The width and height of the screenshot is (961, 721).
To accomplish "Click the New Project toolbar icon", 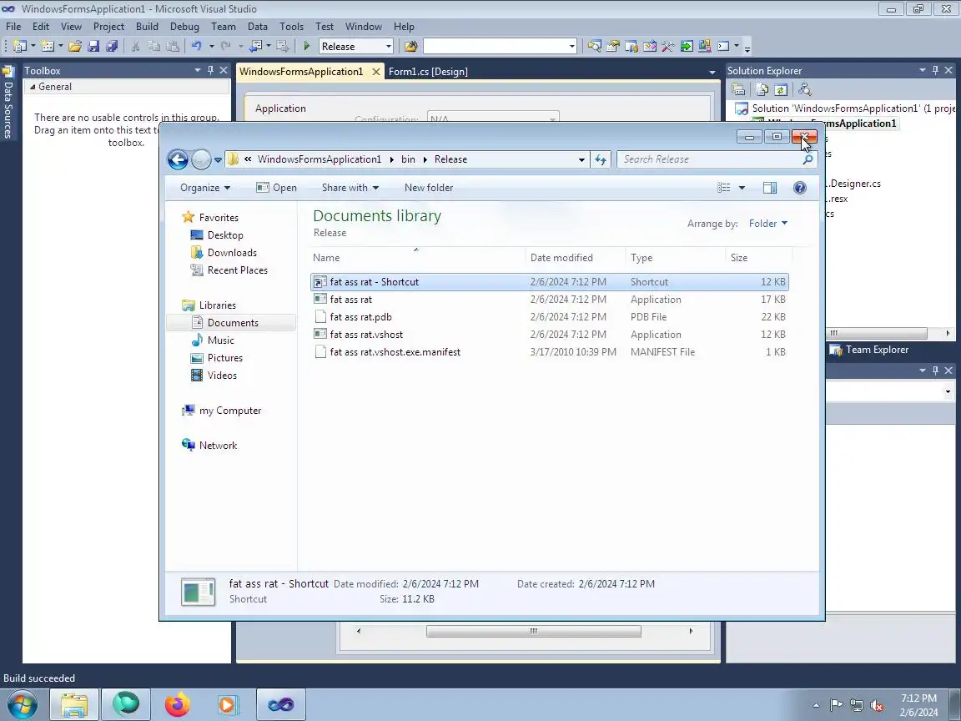I will tap(20, 46).
